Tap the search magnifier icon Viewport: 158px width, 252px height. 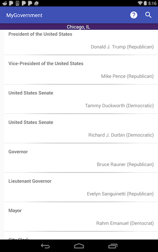[148, 15]
